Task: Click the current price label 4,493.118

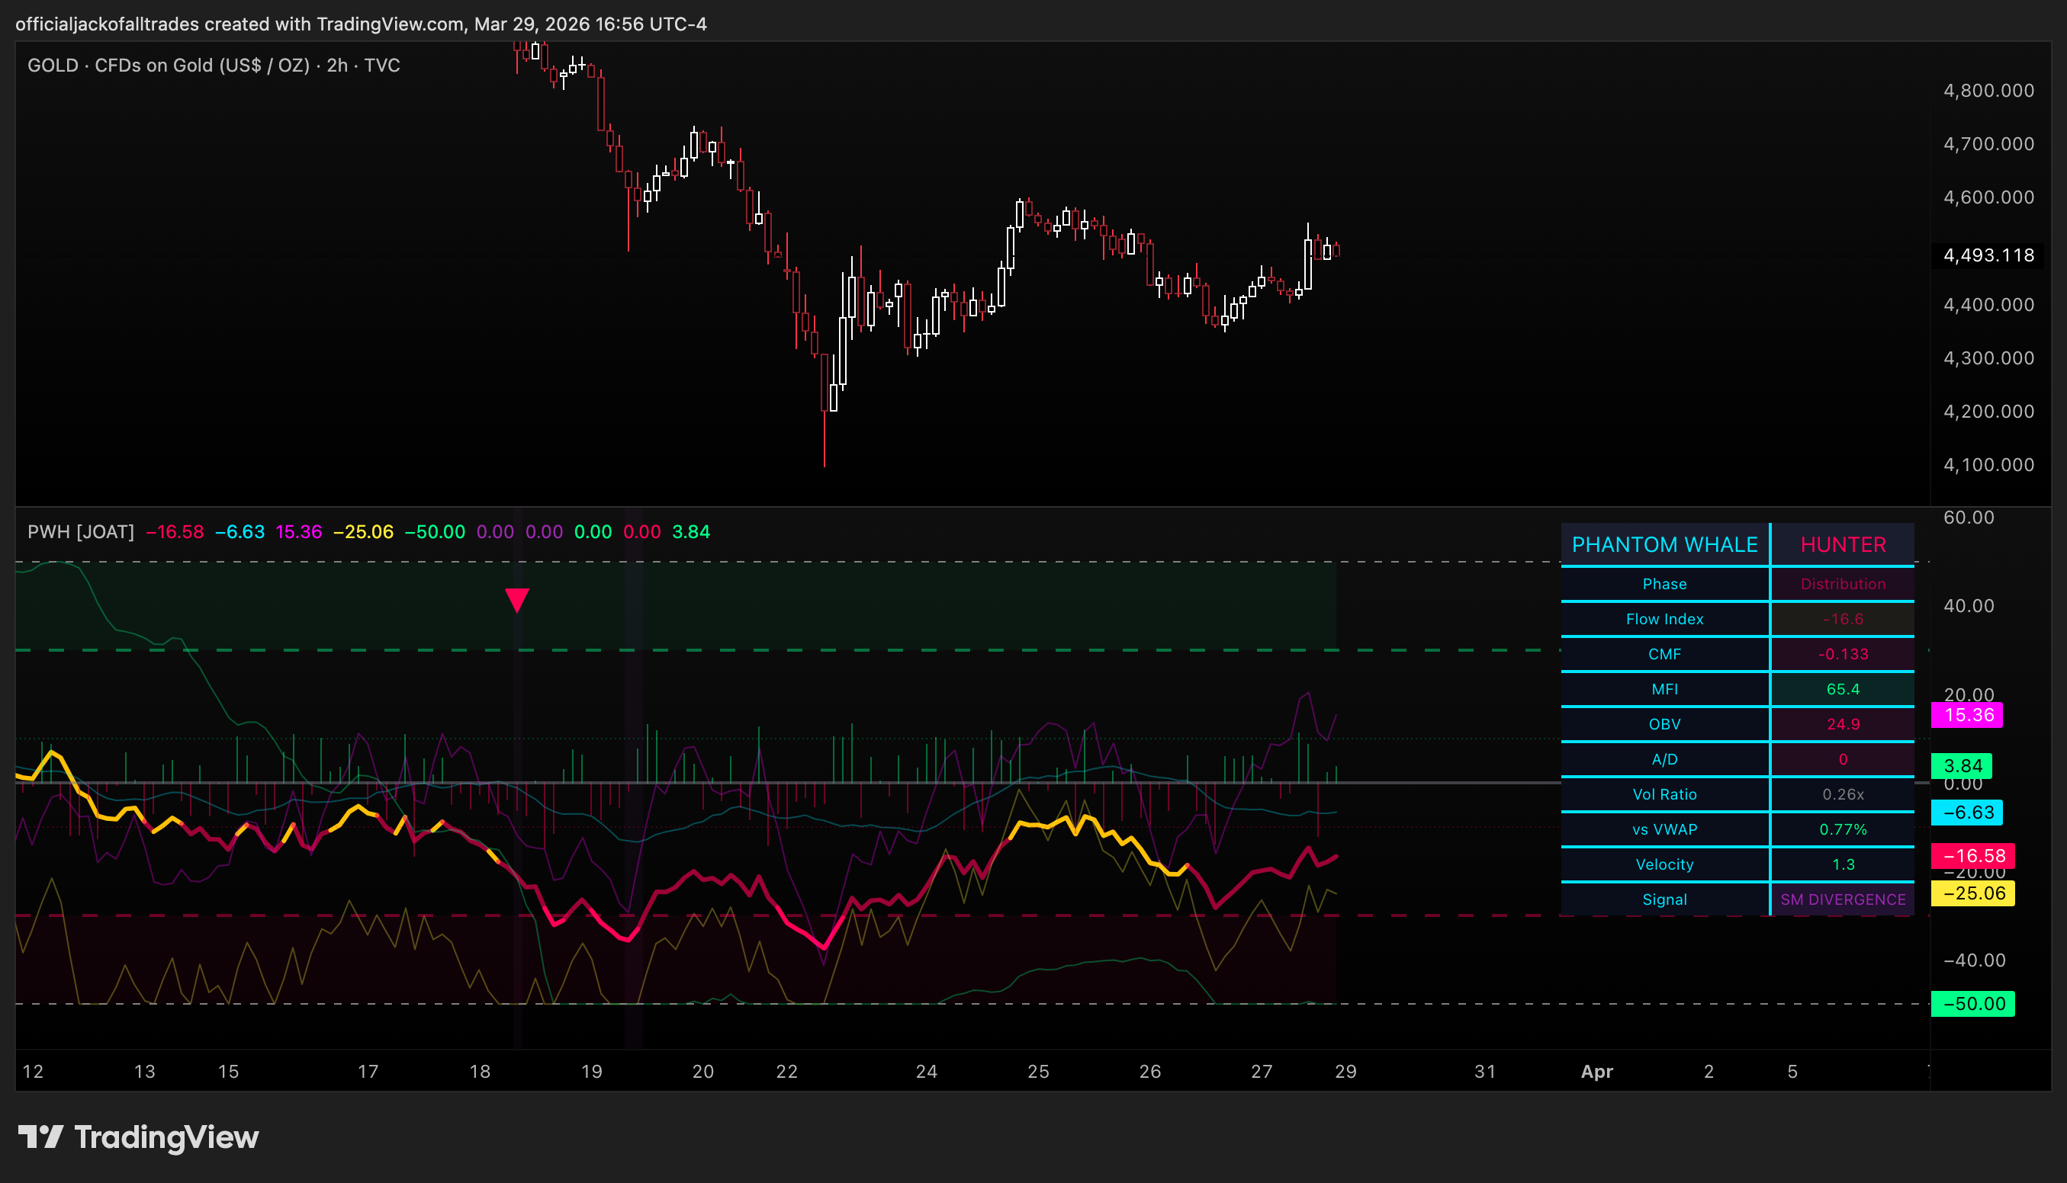Action: 1988,255
